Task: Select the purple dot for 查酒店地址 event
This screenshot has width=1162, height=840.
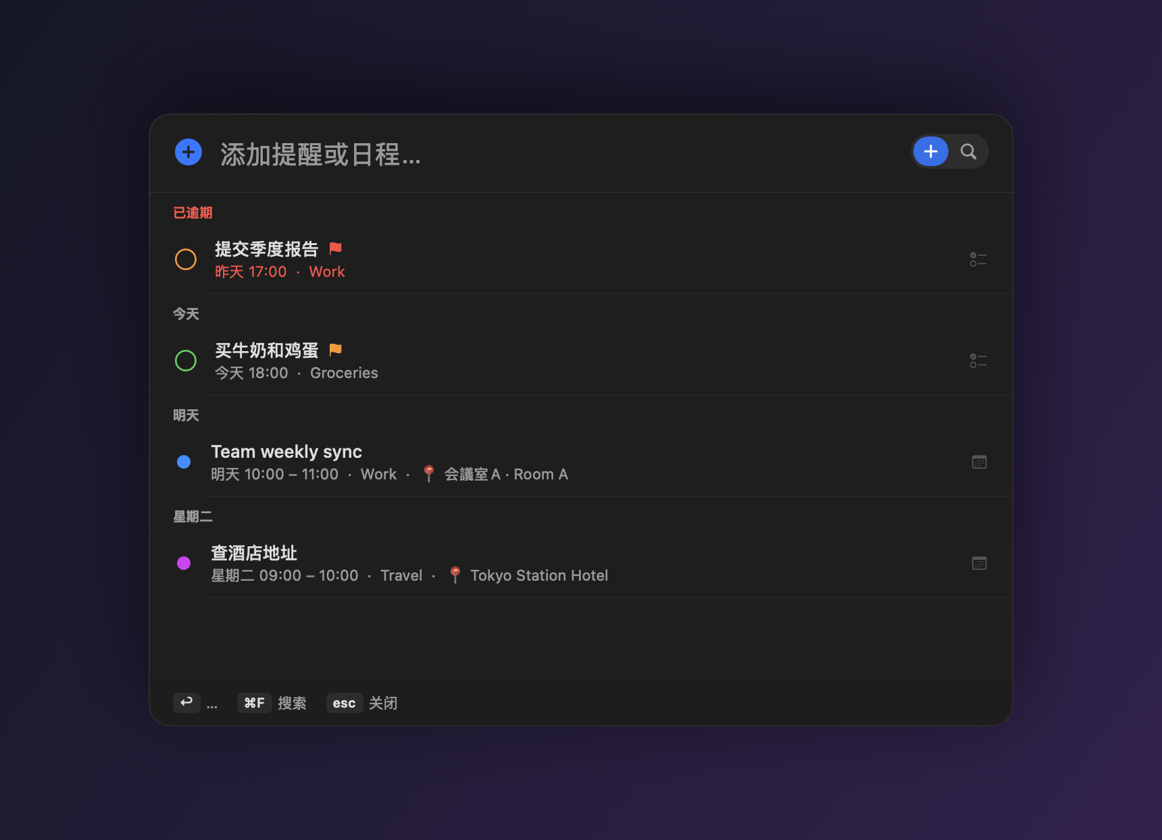Action: coord(184,563)
